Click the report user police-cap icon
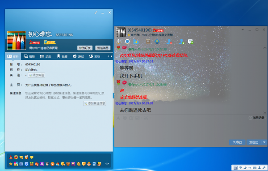 157,42
